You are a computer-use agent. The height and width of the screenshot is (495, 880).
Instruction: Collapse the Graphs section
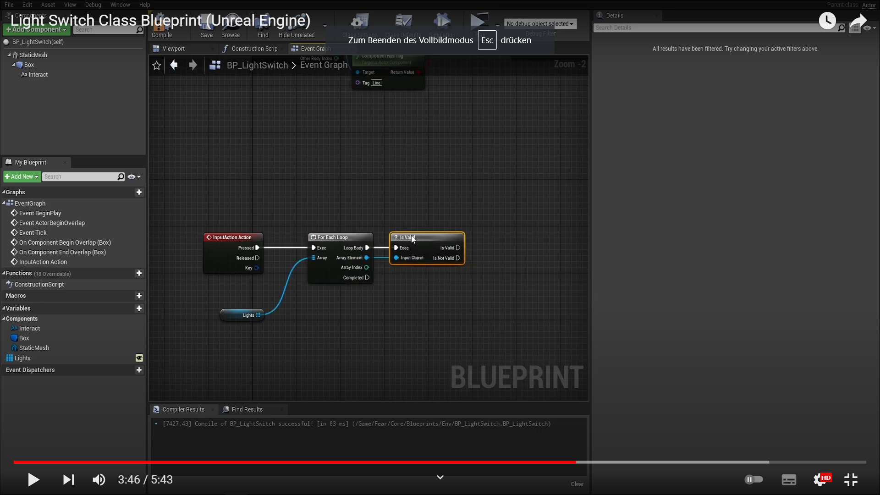point(4,192)
